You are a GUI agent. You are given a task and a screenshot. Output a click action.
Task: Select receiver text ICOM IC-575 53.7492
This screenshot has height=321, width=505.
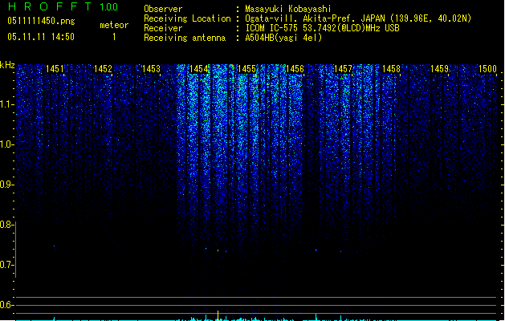(322, 28)
